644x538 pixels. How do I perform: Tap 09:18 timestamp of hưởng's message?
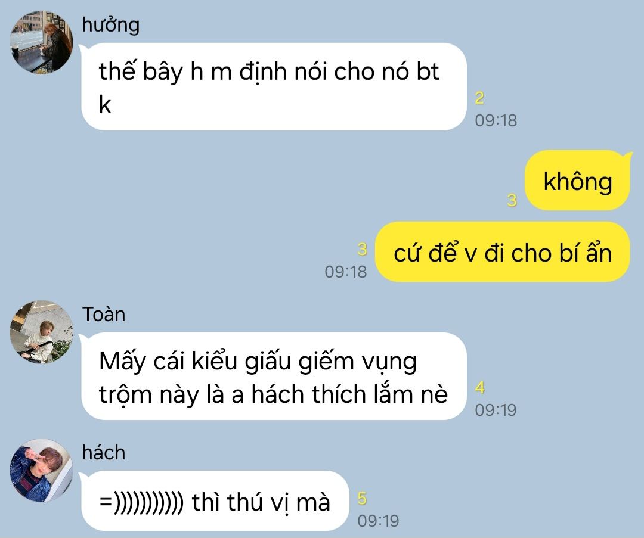496,121
